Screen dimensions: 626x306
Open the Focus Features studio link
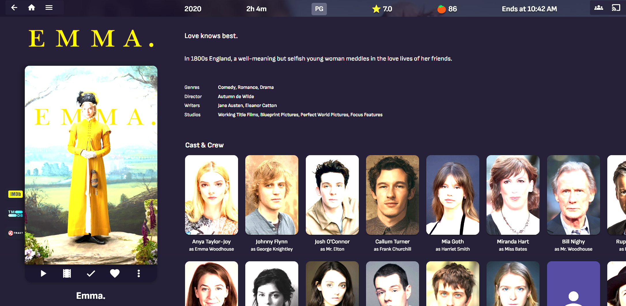coord(366,115)
